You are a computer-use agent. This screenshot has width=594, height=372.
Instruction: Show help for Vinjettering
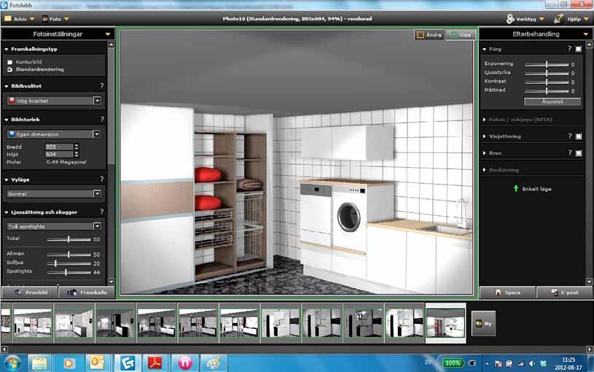tap(569, 136)
